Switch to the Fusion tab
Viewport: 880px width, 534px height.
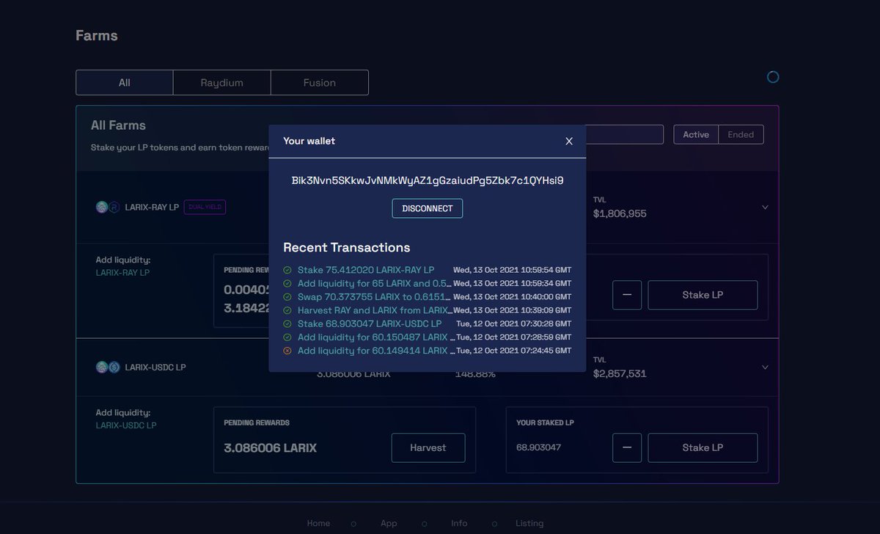[320, 83]
